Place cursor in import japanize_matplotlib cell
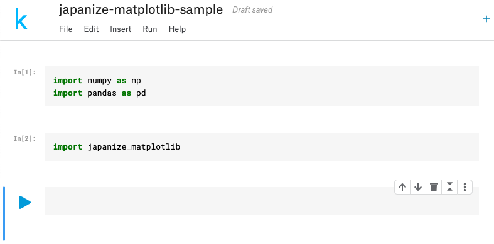494x244 pixels. click(x=117, y=146)
